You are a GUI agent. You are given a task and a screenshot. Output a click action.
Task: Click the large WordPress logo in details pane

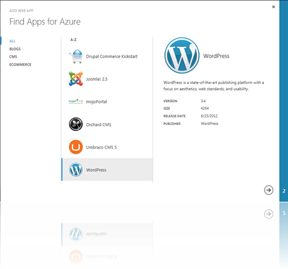(x=182, y=55)
